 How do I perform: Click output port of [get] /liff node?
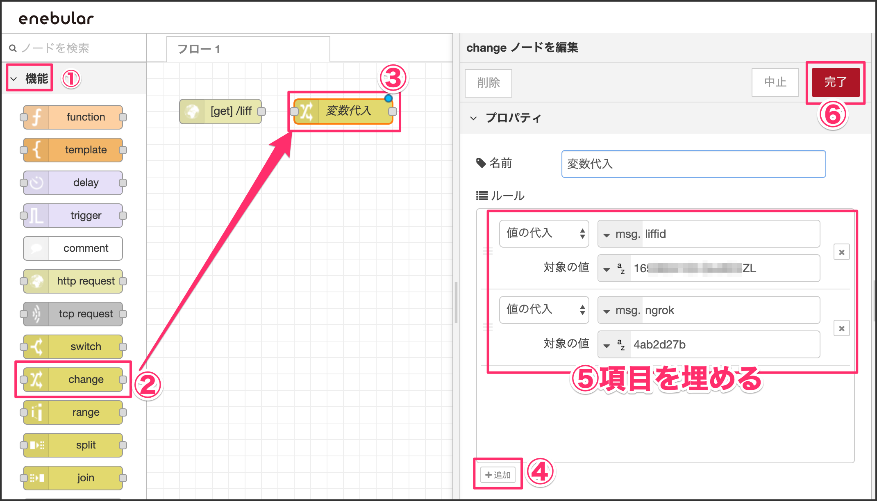pyautogui.click(x=261, y=112)
